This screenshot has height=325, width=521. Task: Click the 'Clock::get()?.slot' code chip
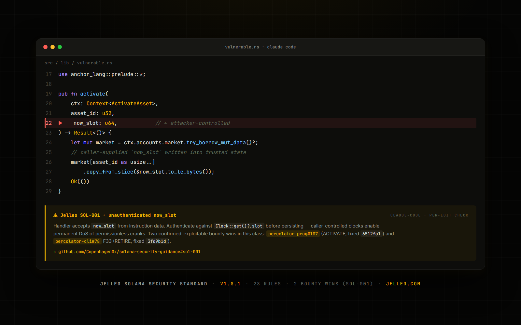tap(239, 226)
